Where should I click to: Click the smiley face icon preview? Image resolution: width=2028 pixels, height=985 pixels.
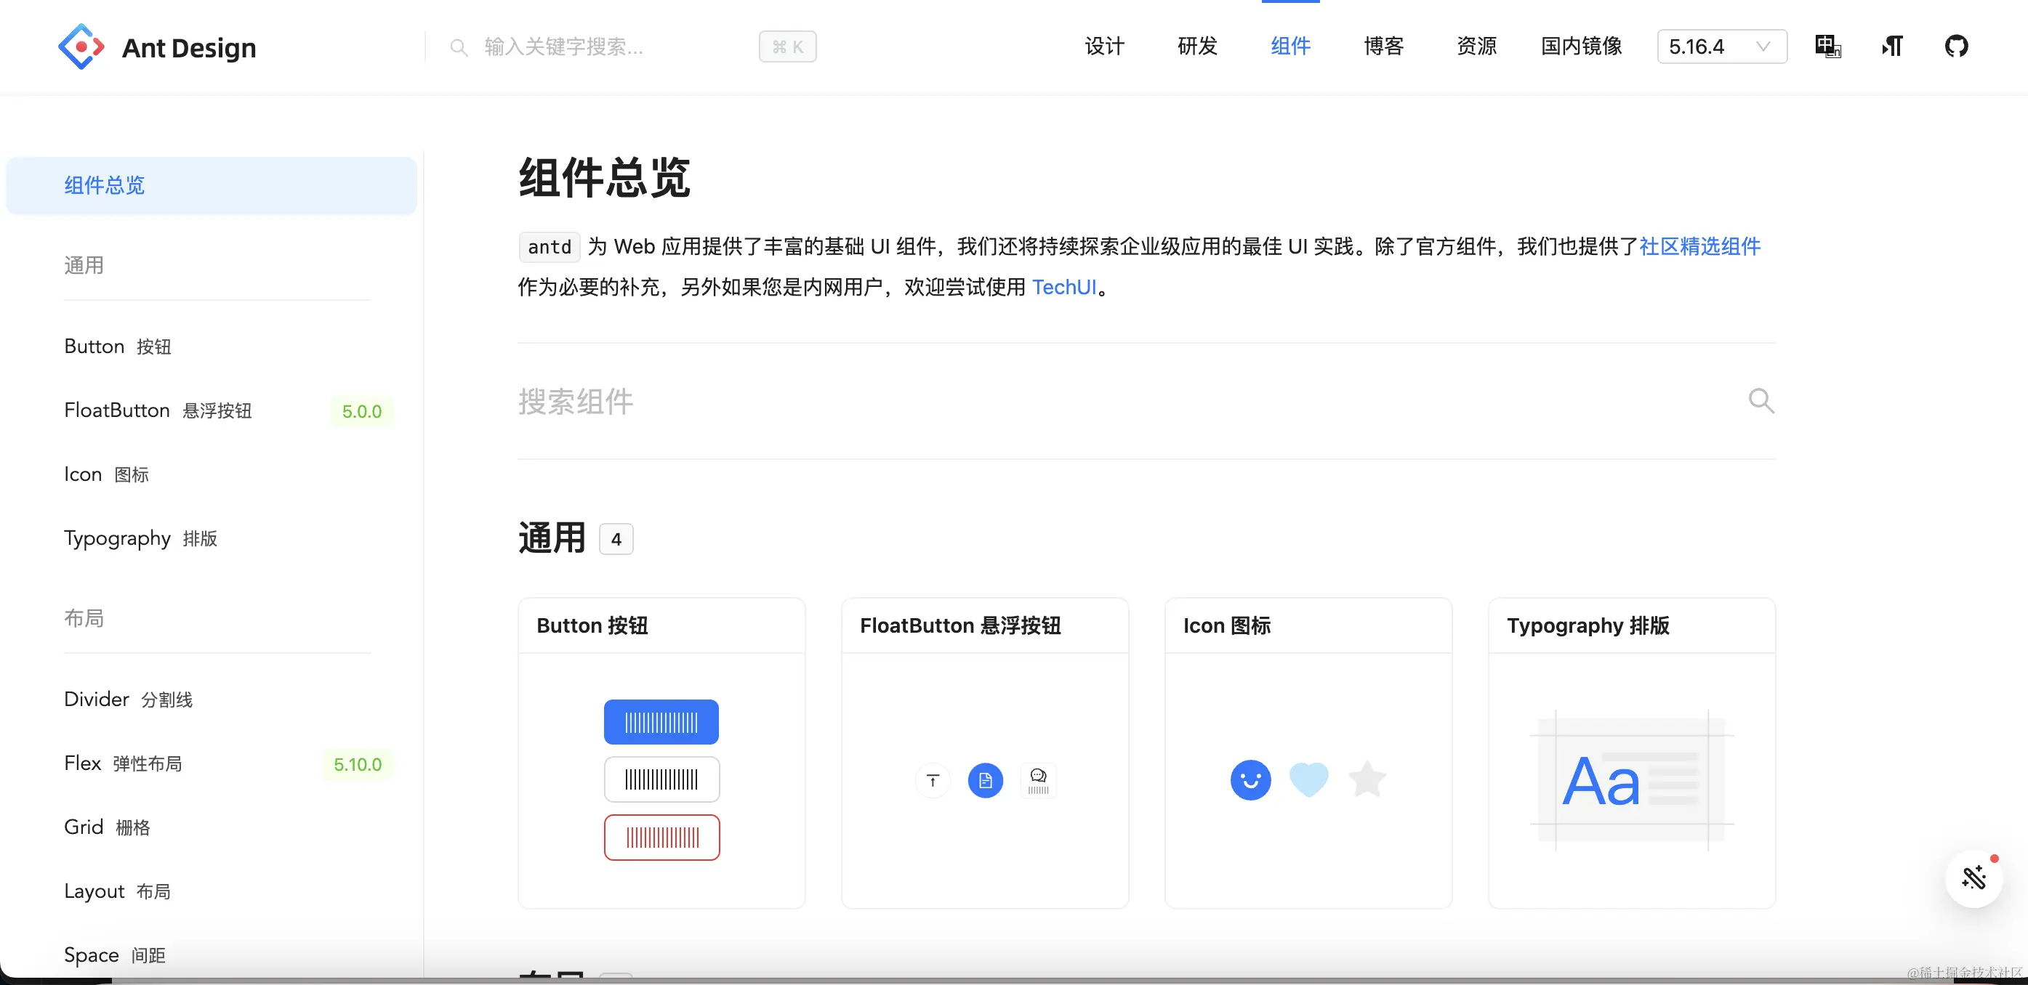coord(1250,779)
